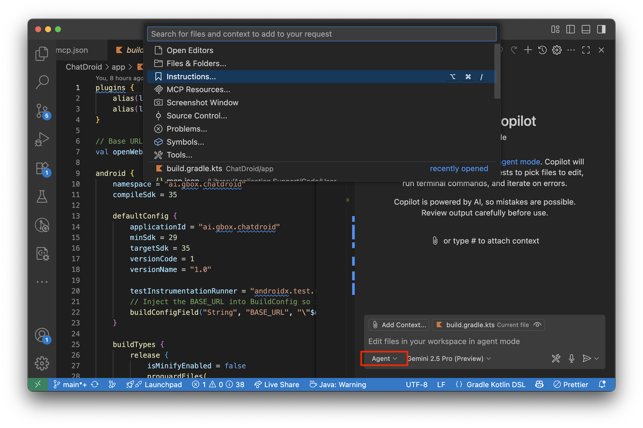Toggle the secondary side bar layout
Screen dimensions: 643x428
pos(601,29)
